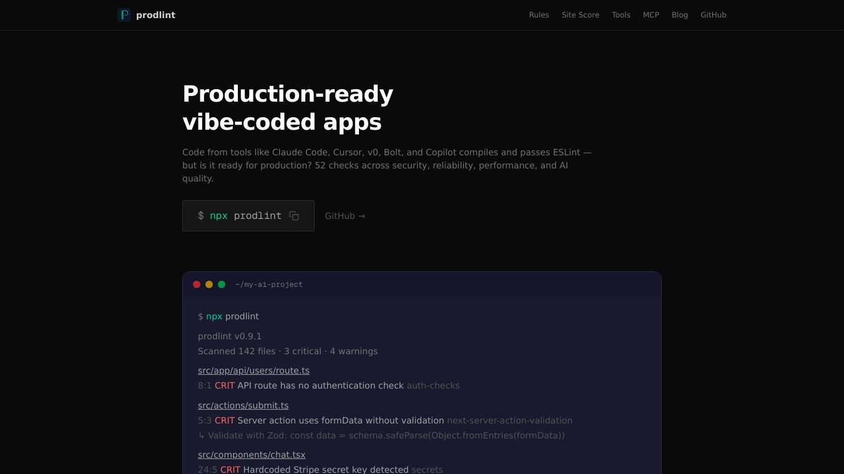The image size is (844, 474).
Task: Open the MCP nav item
Action: (x=651, y=15)
